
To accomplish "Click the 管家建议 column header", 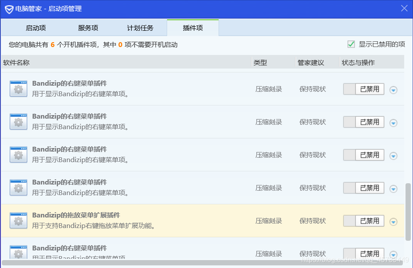I will [318, 62].
